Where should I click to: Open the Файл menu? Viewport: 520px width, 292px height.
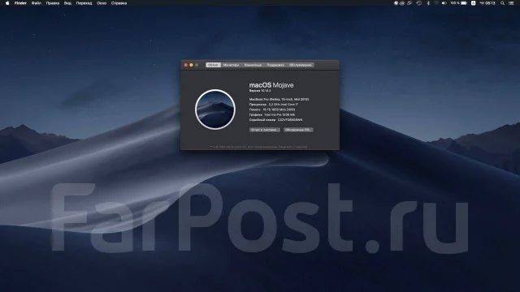(37, 3)
